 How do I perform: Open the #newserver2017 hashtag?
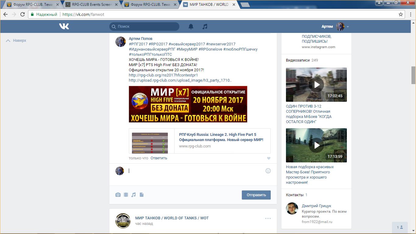[x=221, y=44]
